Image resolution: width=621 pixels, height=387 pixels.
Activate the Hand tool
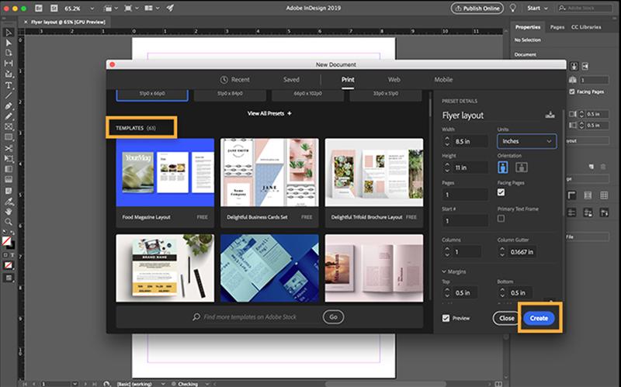9,212
